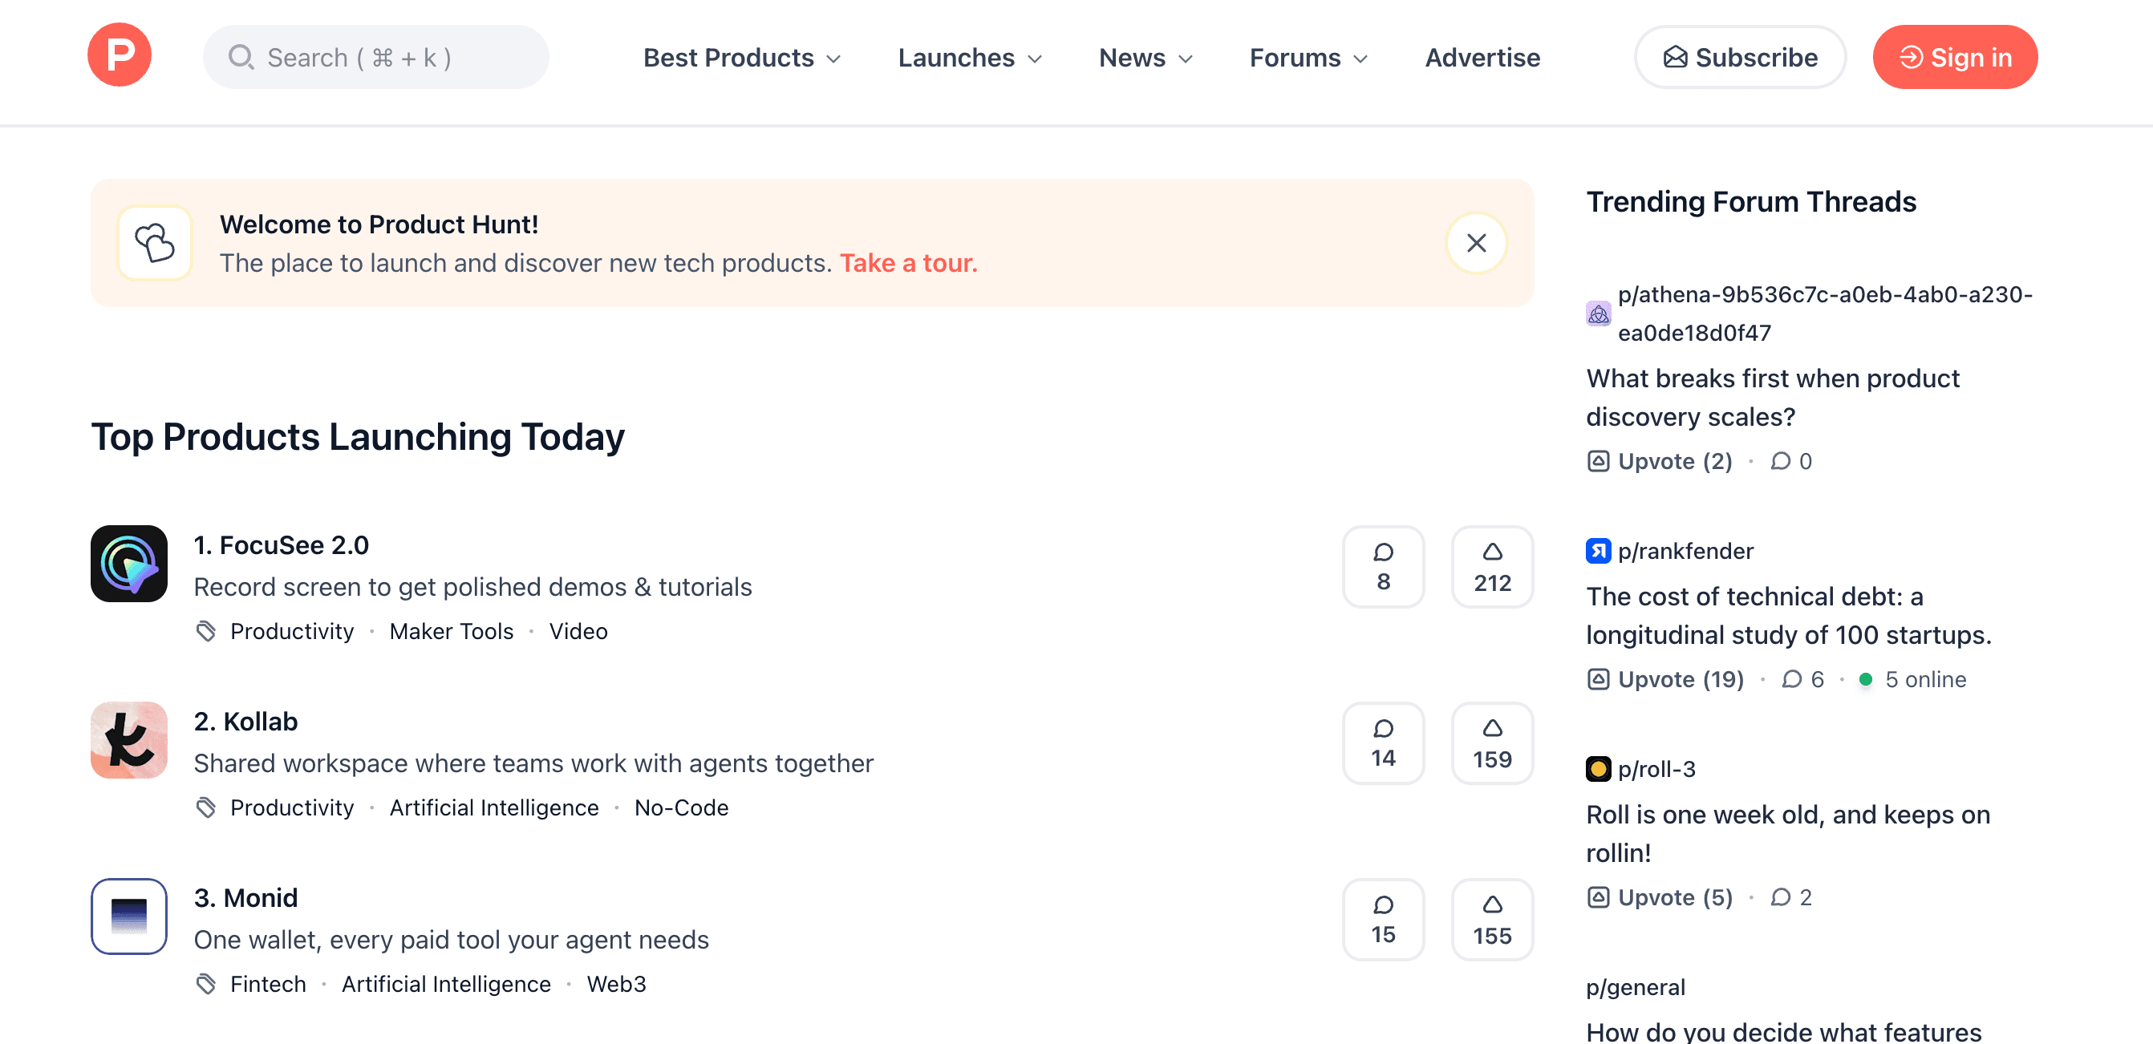
Task: Select the 5 online status indicator
Action: click(1912, 679)
